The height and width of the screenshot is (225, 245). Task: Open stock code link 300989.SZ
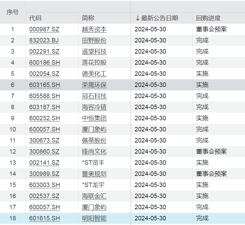44,174
